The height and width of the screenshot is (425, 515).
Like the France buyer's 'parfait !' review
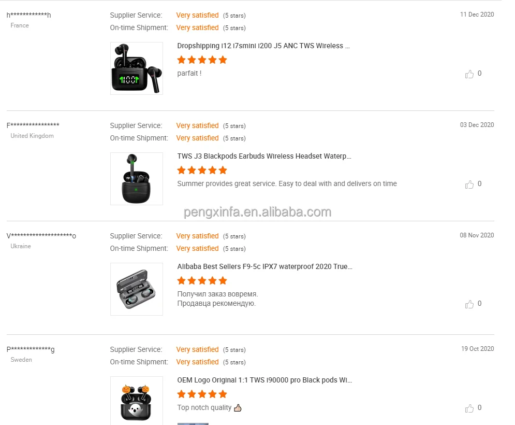tap(469, 74)
